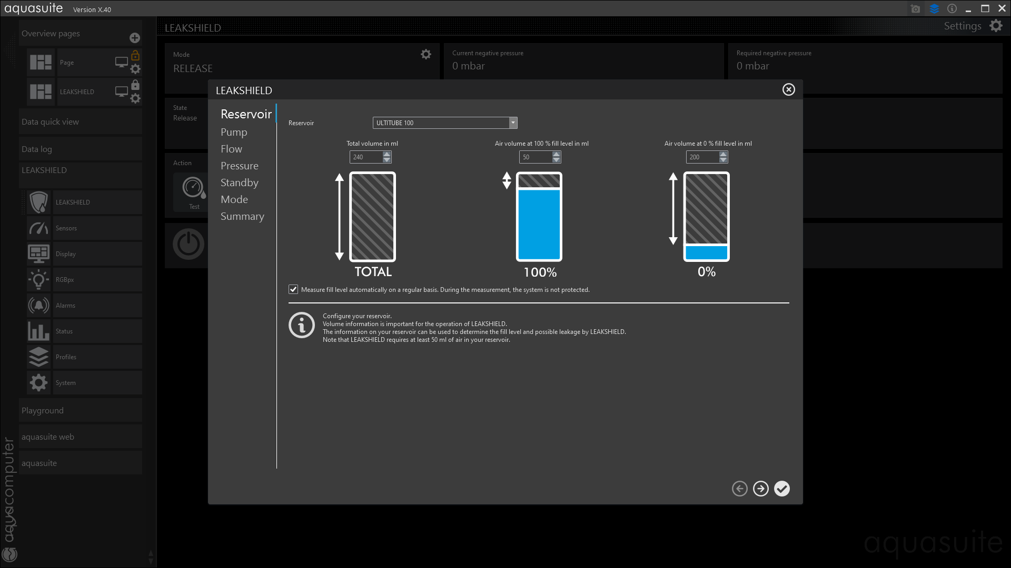
Task: Open the Reservoir type dropdown
Action: click(x=445, y=123)
